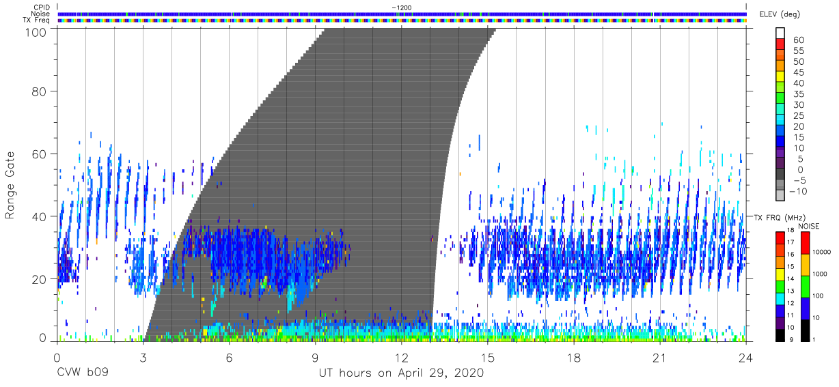839x387 pixels.
Task: Click the '55' label on the ELEV colorbar
Action: click(798, 51)
